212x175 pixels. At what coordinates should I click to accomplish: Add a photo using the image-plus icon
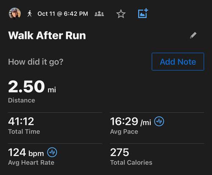tap(143, 14)
